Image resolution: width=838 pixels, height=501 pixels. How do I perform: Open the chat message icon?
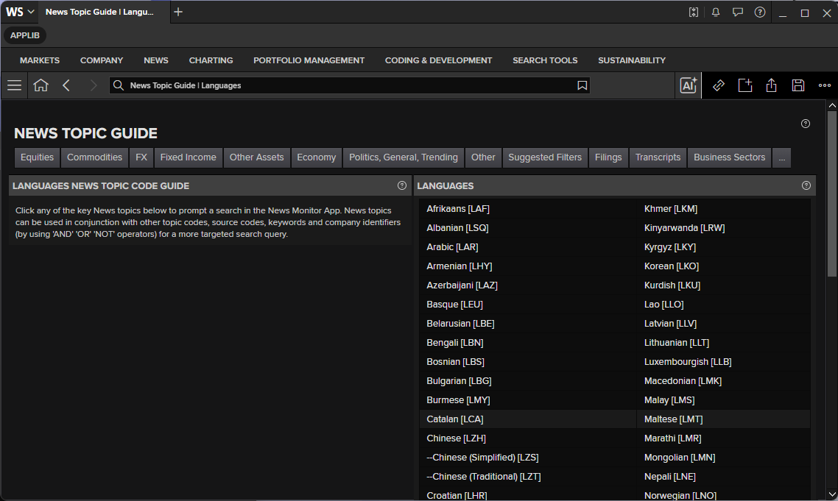(x=738, y=13)
